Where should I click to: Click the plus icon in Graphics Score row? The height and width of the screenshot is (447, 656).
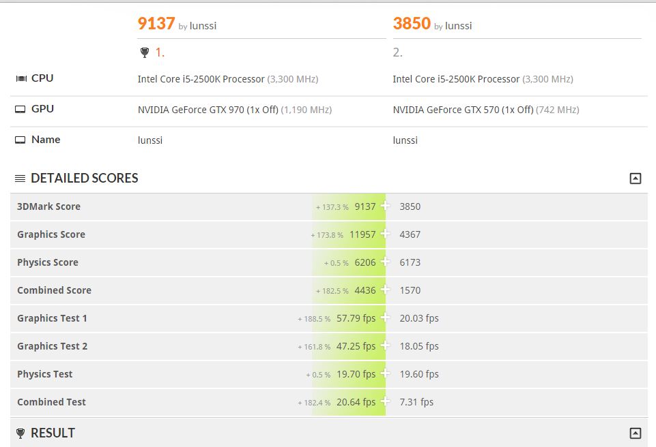(x=385, y=234)
